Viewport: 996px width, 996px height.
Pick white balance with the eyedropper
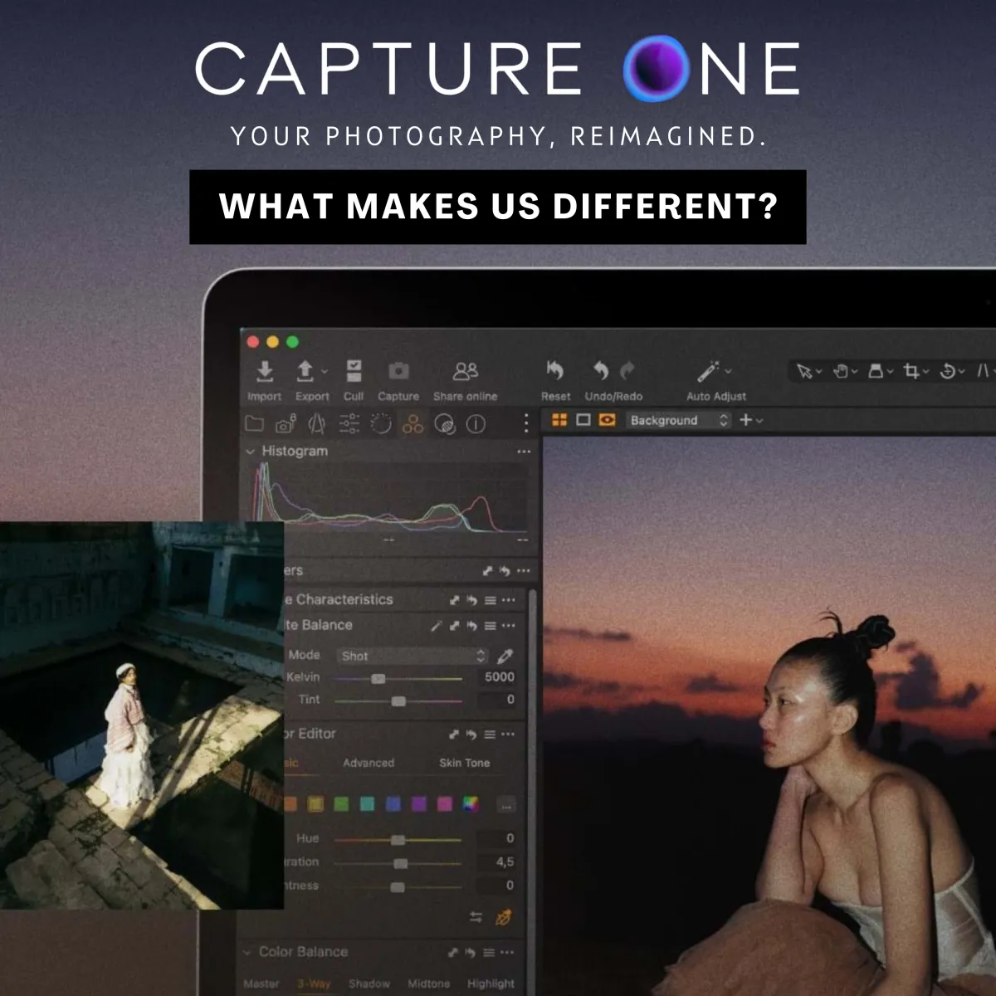(505, 656)
